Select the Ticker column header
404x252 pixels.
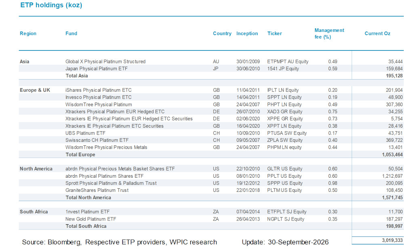[x=274, y=34]
